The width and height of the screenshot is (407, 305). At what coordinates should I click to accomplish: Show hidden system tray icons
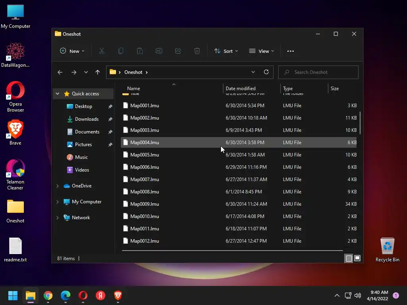(337, 295)
